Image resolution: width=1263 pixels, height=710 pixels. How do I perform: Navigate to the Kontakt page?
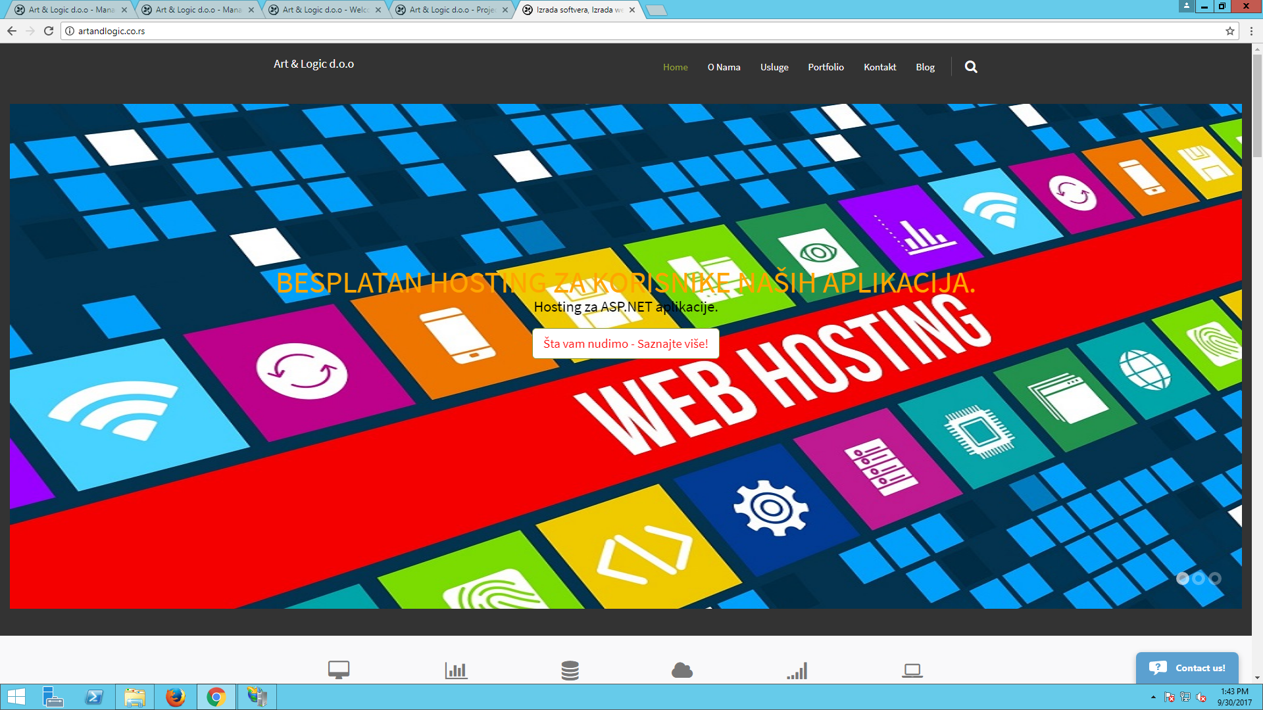point(879,67)
